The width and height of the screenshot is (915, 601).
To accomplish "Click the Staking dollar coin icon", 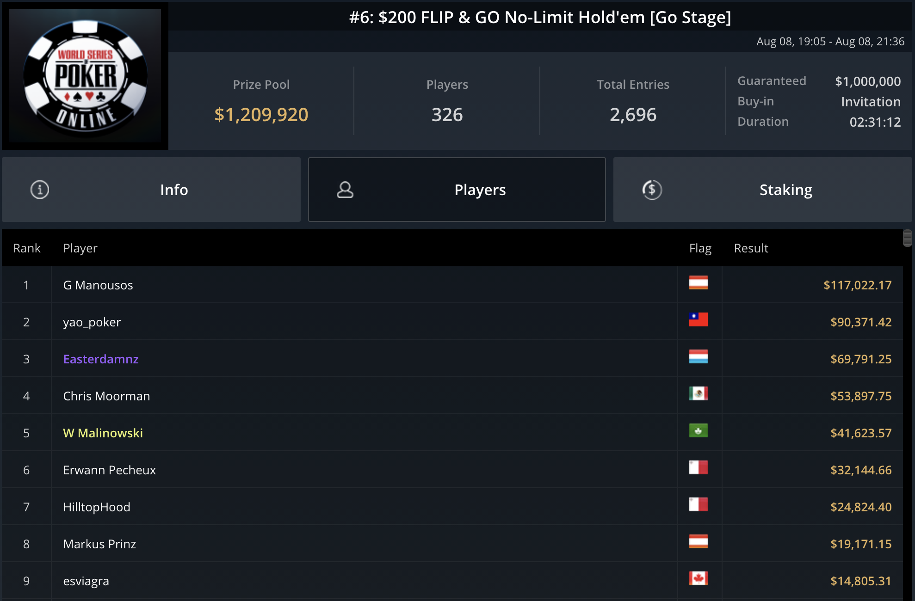I will click(x=652, y=190).
